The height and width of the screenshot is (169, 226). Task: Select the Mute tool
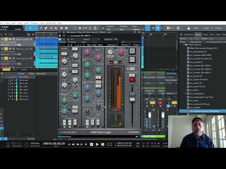tap(56, 28)
